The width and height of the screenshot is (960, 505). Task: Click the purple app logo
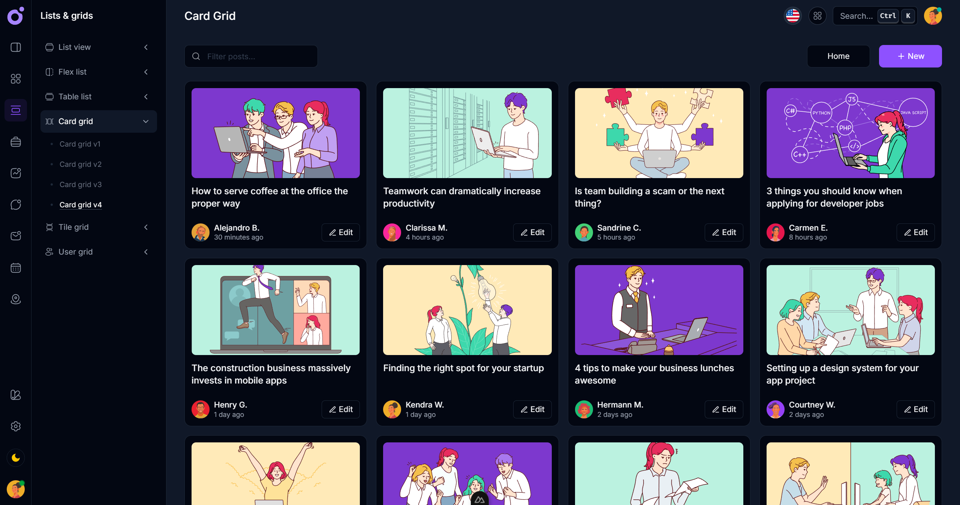(15, 16)
